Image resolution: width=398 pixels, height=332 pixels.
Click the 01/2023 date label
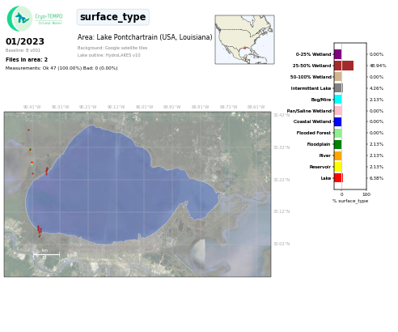coord(25,41)
